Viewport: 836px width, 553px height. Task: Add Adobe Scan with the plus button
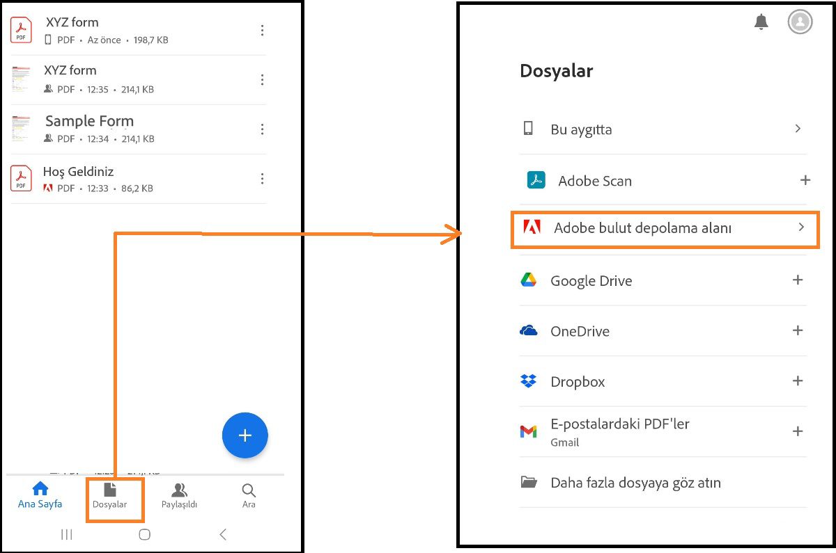805,180
